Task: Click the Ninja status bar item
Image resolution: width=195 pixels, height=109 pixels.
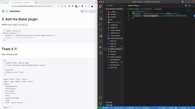Action: coord(170,108)
